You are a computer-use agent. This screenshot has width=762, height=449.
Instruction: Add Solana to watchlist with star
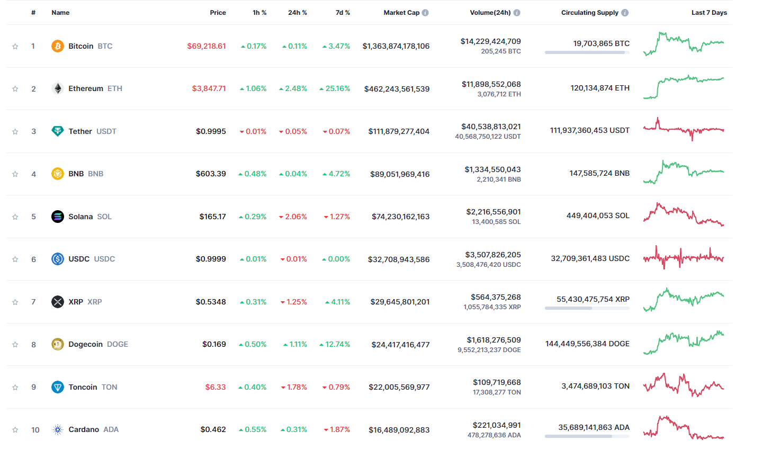pyautogui.click(x=15, y=217)
